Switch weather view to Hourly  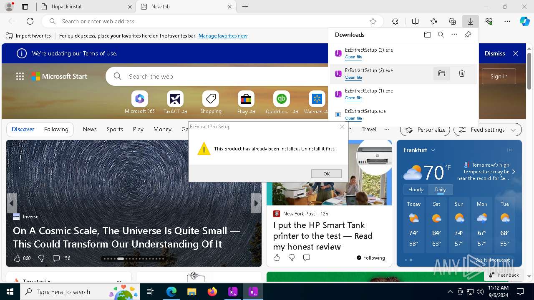(x=416, y=190)
